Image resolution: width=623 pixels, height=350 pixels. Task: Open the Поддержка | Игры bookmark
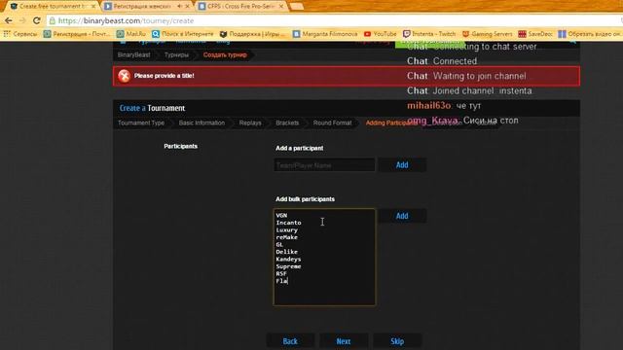click(252, 34)
